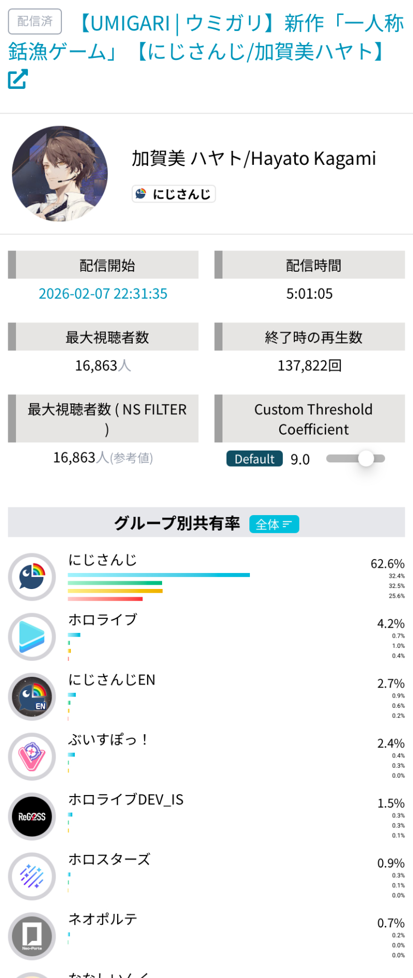Screen dimensions: 413x978
Task: Click the ぶいすぽっ！ group icon
Action: (32, 756)
